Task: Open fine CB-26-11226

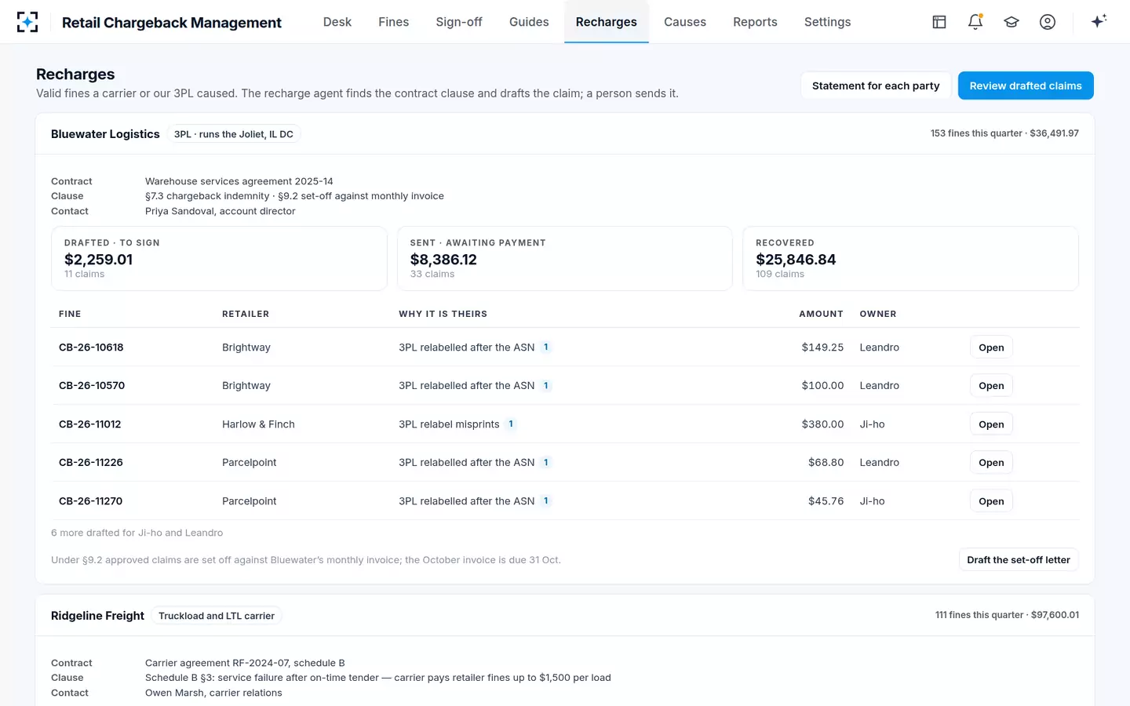Action: pos(991,463)
